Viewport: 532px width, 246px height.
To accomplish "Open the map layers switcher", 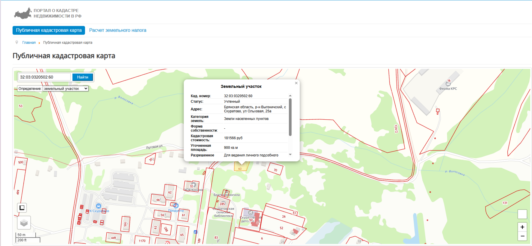I will (x=24, y=223).
